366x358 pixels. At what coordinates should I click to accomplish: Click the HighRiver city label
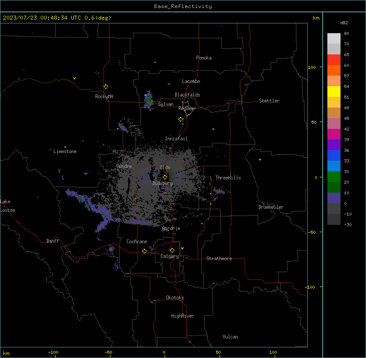(183, 316)
